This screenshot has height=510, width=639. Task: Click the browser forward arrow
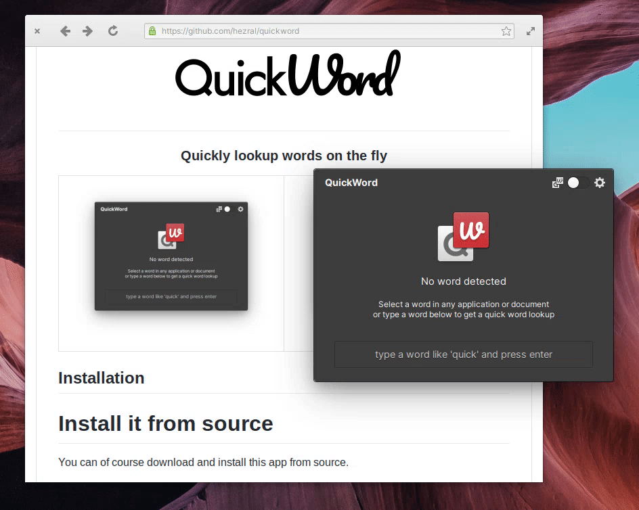pos(87,31)
